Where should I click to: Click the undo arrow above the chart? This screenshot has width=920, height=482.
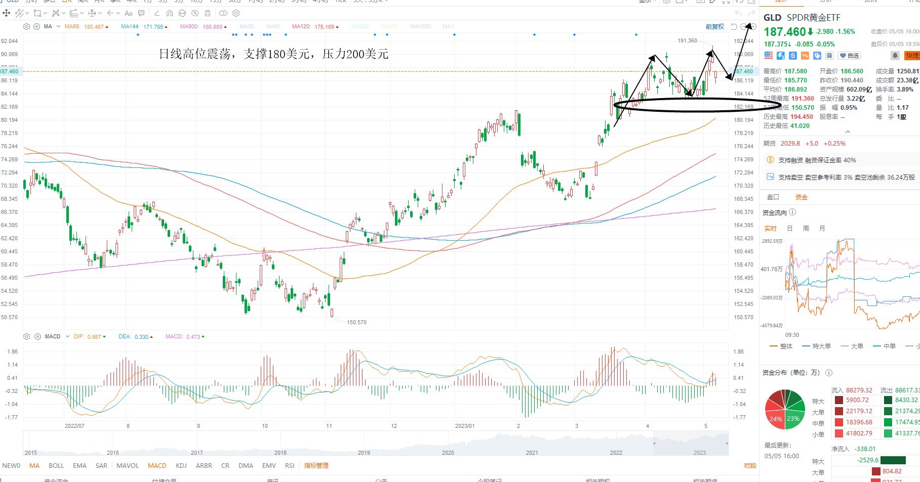click(739, 13)
